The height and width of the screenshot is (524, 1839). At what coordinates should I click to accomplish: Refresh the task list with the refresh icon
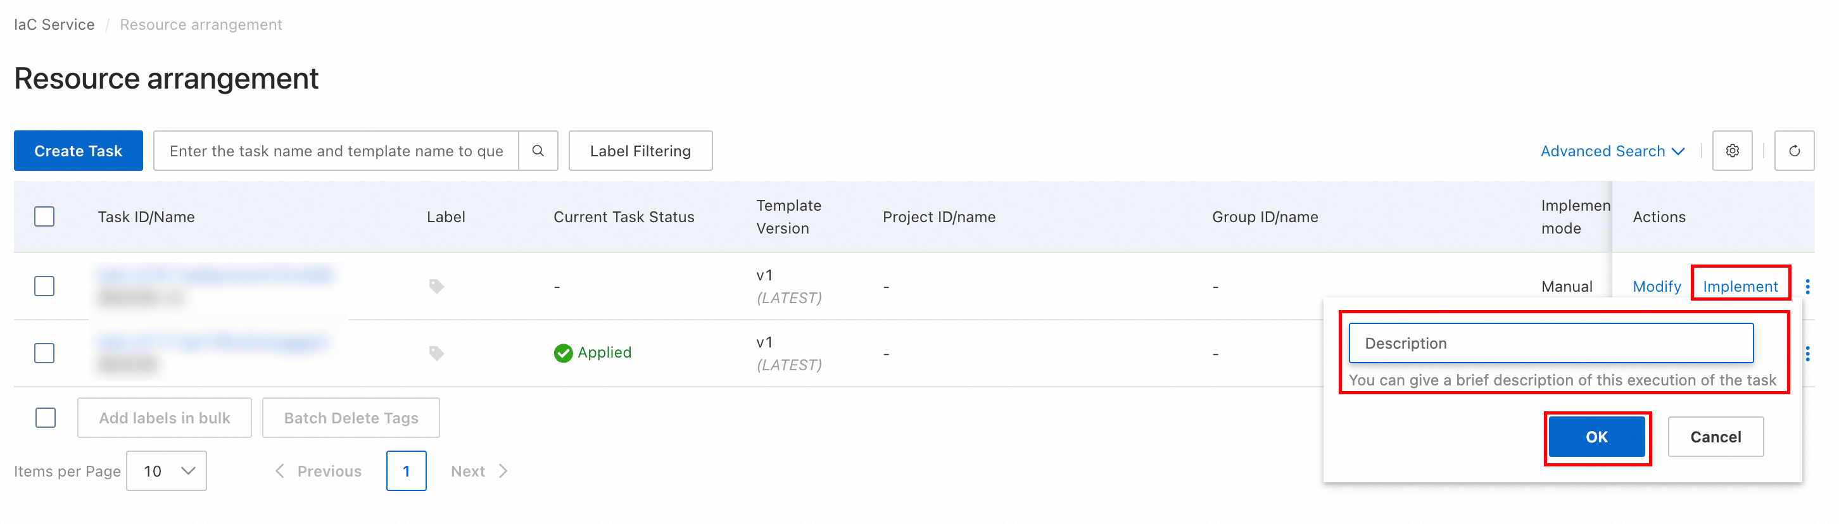1794,151
